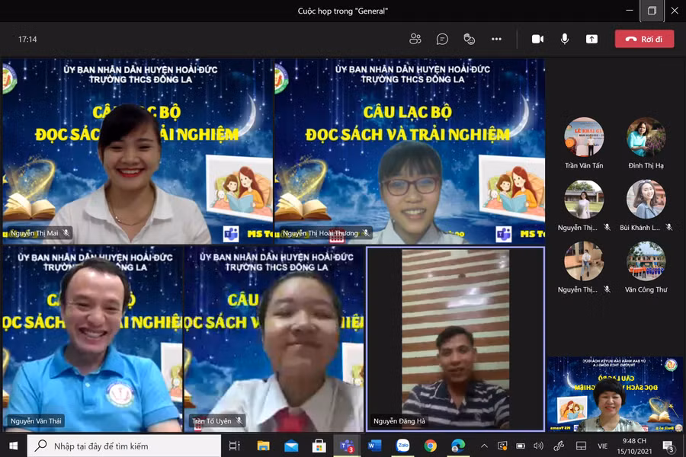Click Đinh Thị Hạ's participant avatar
686x457 pixels.
pos(646,137)
